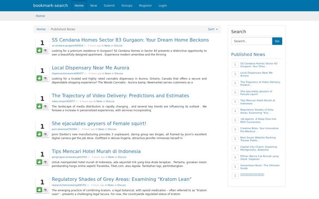Open Tips Mencari Hotel Murah di Indonesia headline

tap(96, 151)
